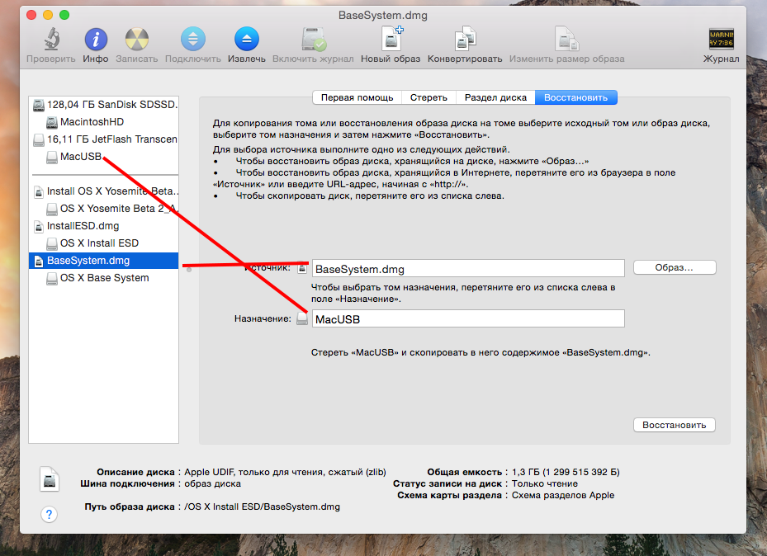The image size is (767, 556).
Task: Click the Источник input field
Action: click(468, 269)
